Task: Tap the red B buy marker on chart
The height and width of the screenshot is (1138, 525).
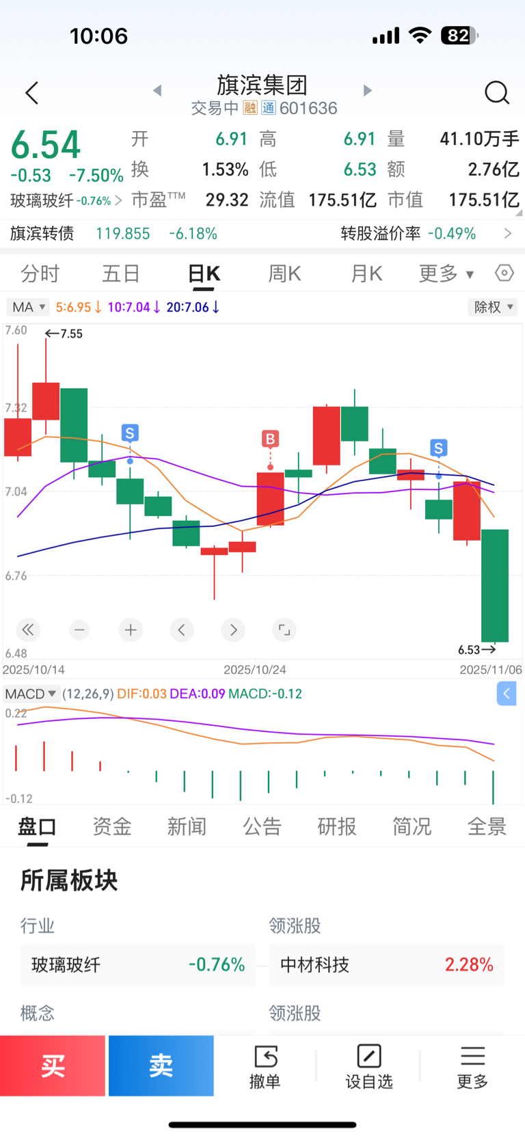Action: click(271, 439)
